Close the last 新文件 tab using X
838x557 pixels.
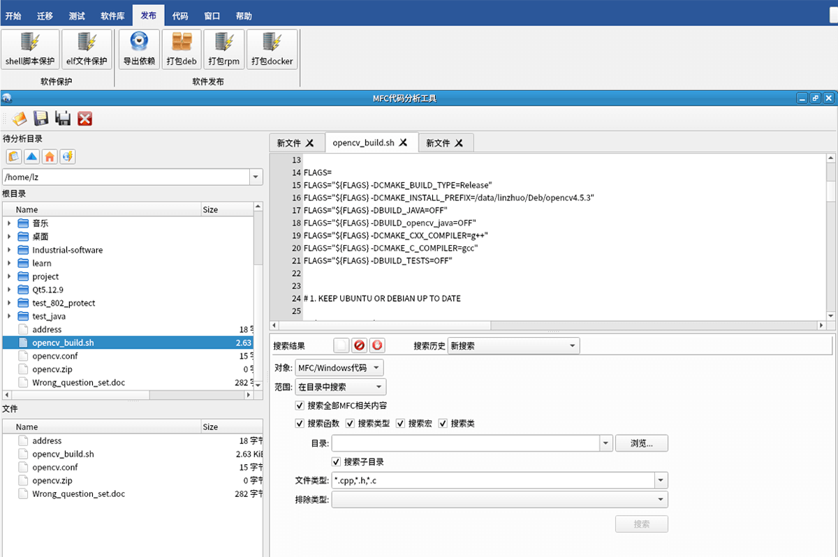(459, 143)
